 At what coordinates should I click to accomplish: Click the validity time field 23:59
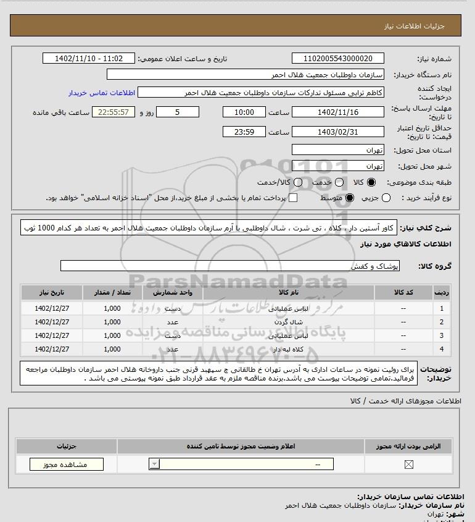[x=244, y=132]
